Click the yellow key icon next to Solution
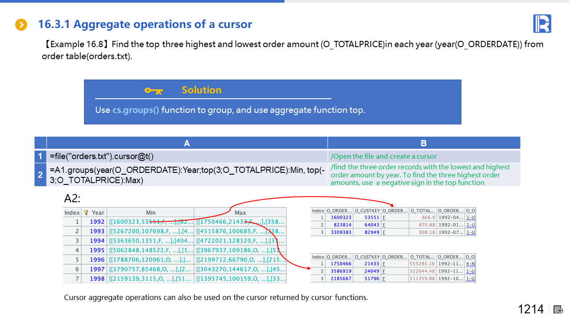Image resolution: width=569 pixels, height=320 pixels. tap(154, 91)
